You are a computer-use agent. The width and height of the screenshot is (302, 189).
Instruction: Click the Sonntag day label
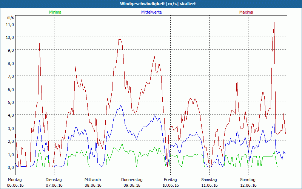(248, 180)
